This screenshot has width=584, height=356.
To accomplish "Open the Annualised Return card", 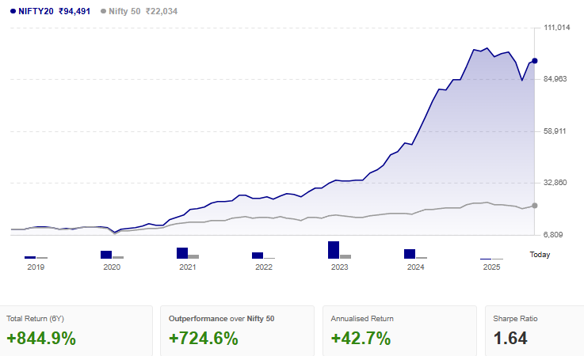I will click(399, 331).
